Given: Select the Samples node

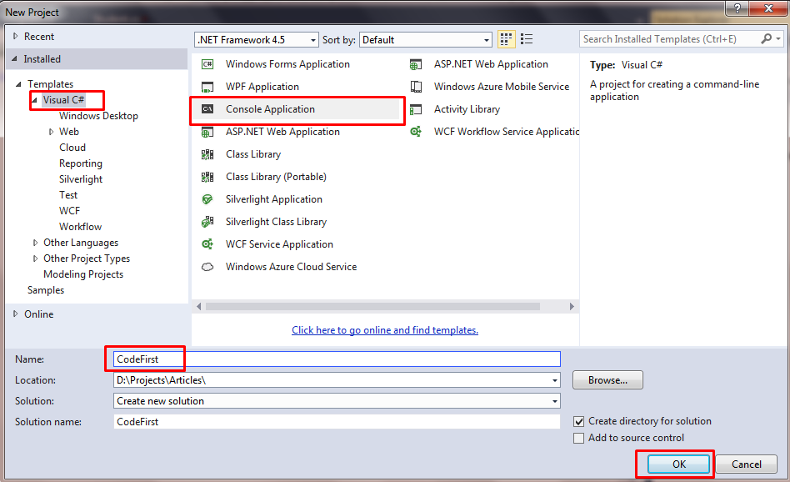Looking at the screenshot, I should (46, 290).
